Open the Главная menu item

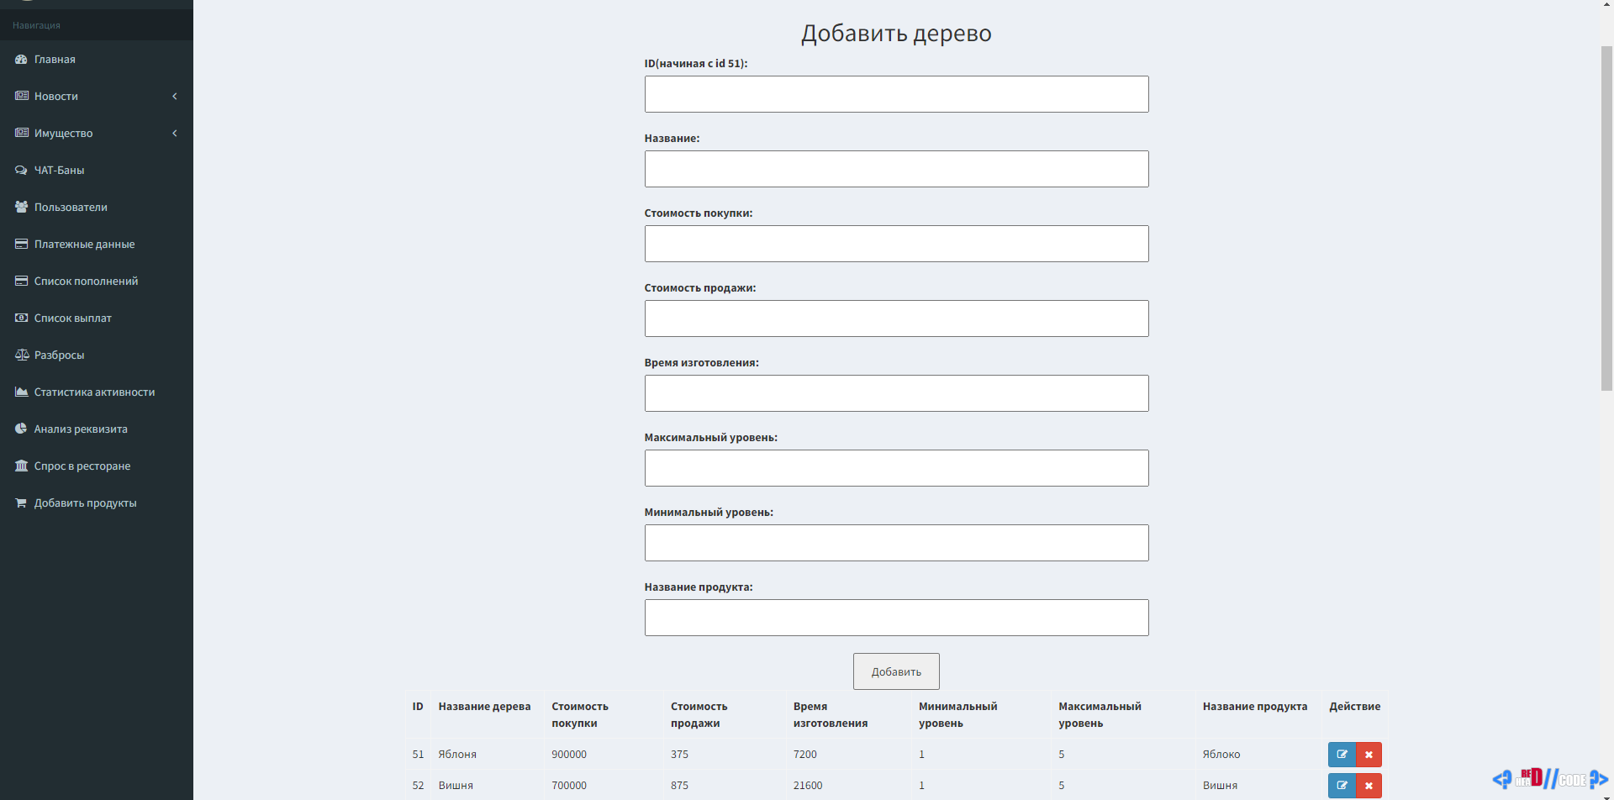pos(97,60)
